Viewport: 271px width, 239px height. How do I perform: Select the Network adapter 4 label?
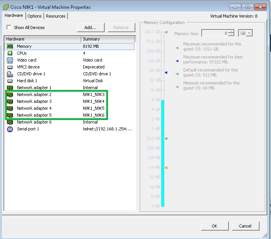[x=34, y=109]
